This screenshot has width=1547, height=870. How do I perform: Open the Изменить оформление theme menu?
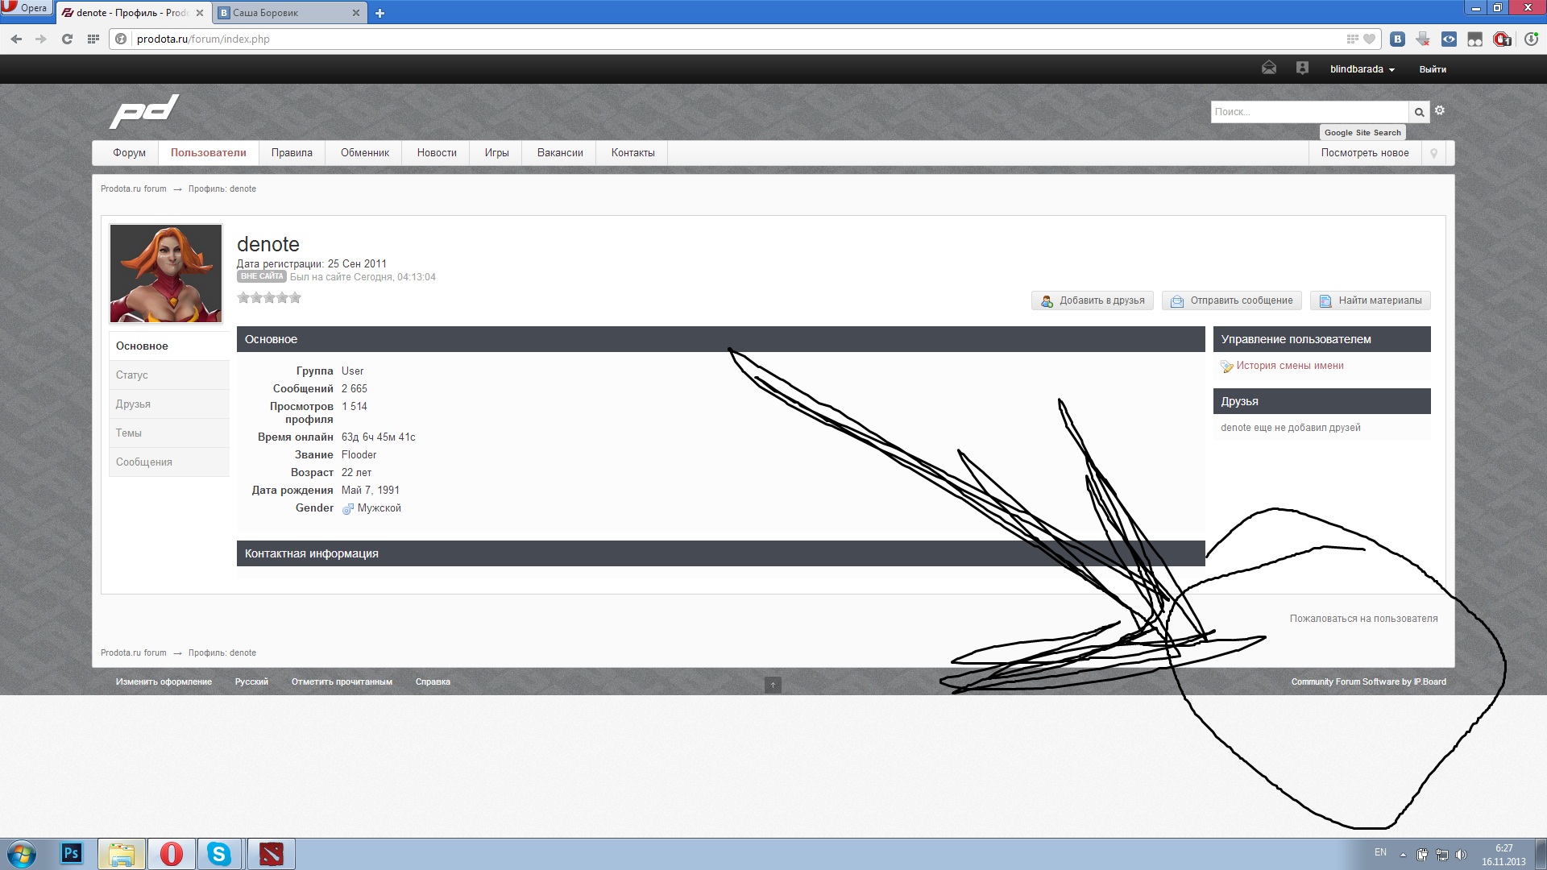coord(164,681)
